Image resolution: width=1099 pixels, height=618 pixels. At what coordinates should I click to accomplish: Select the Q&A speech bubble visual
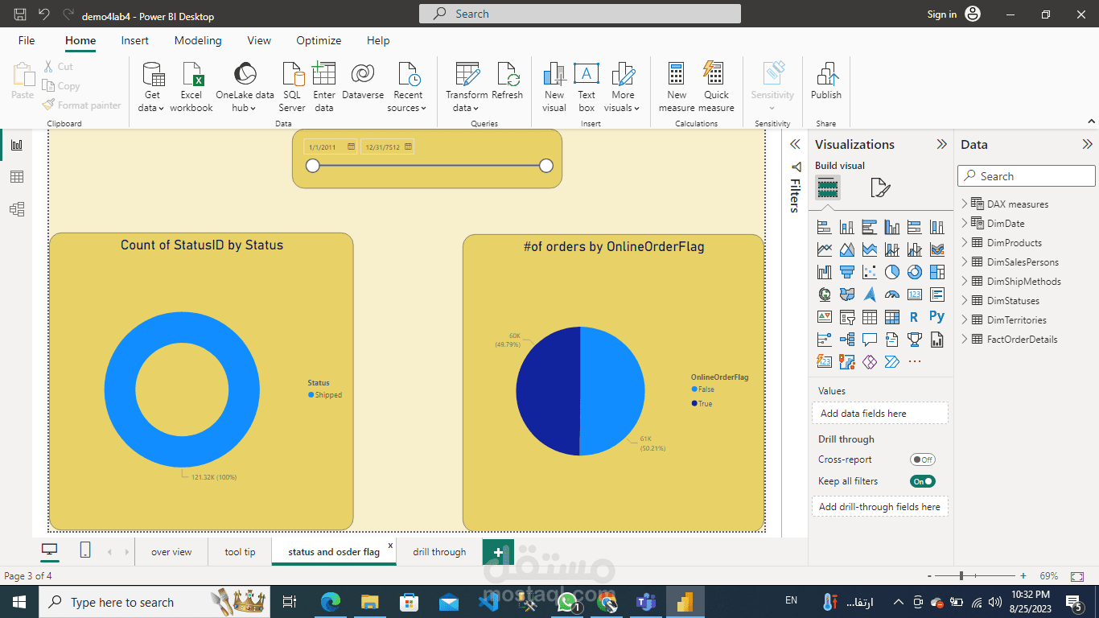[x=869, y=340]
